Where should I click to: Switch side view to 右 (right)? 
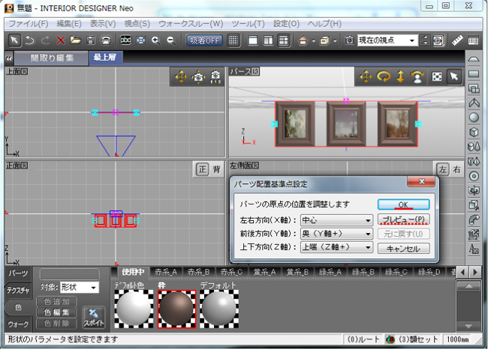(x=457, y=170)
